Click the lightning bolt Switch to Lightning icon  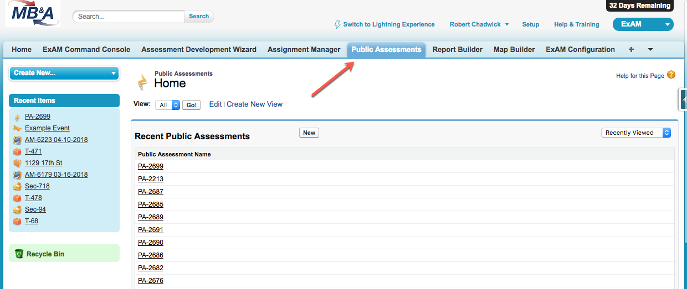pos(337,25)
